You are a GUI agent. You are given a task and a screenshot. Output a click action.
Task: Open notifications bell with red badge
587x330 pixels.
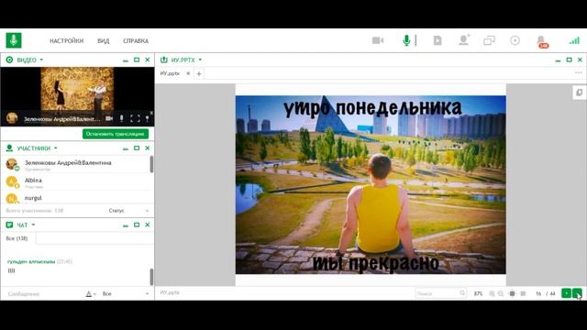tap(541, 41)
